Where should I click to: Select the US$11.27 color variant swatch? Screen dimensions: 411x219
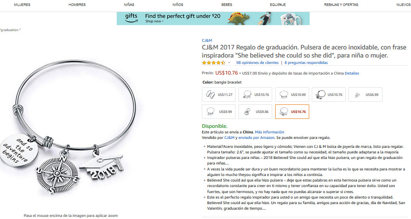[x=218, y=95]
